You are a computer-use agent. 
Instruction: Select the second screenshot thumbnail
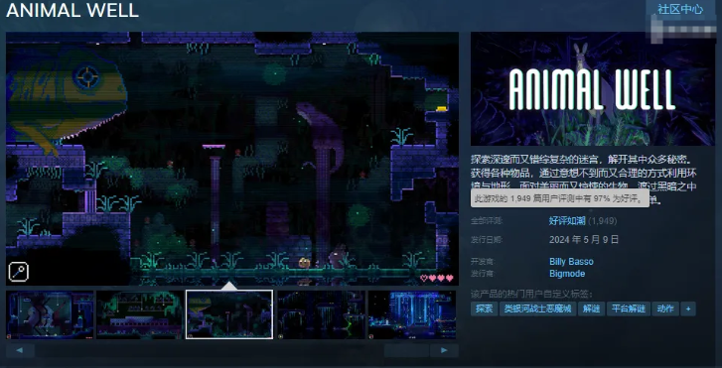click(140, 314)
